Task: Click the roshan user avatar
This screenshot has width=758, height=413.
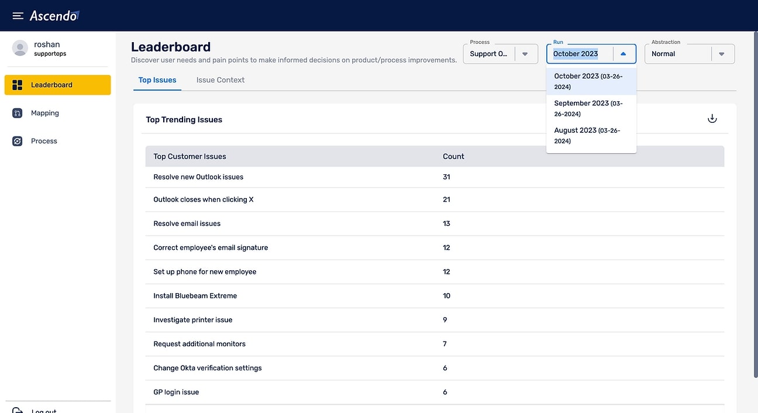Action: pyautogui.click(x=20, y=49)
